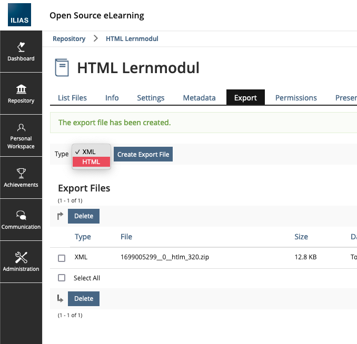Screen dimensions: 357x344
Task: Switch to the List Files tab
Action: click(72, 98)
